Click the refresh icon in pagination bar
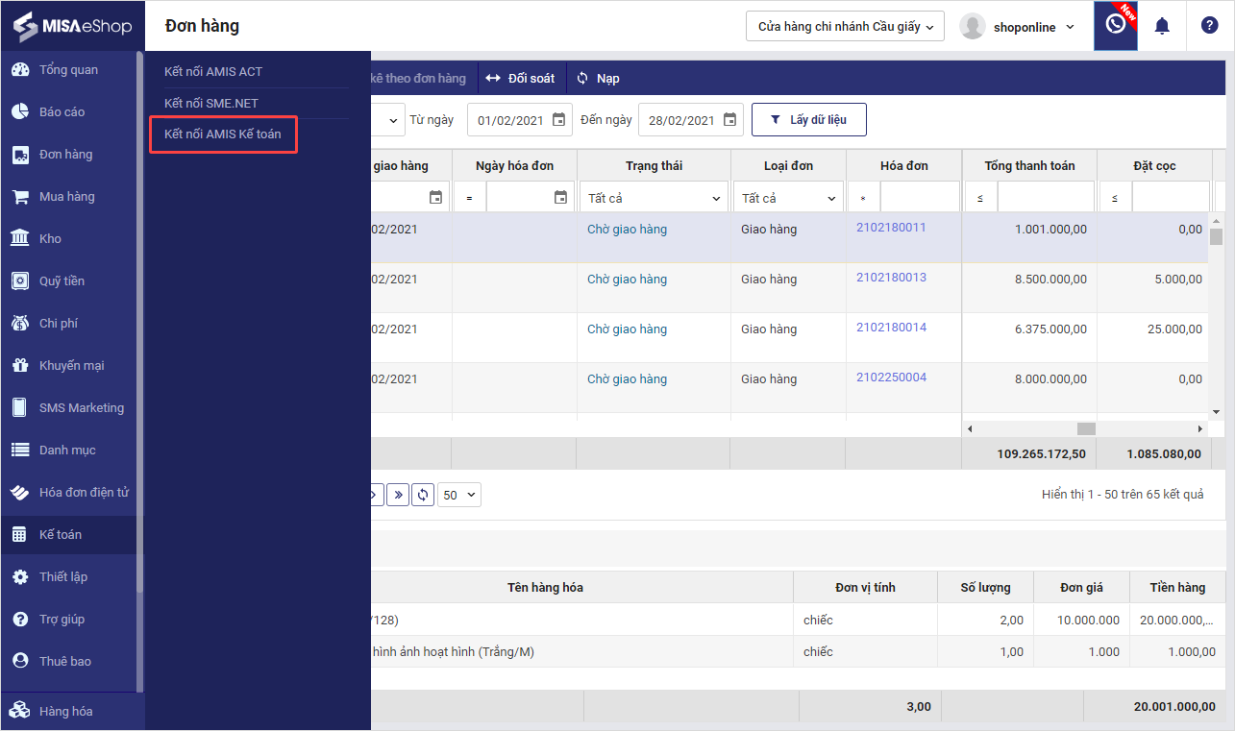 coord(423,495)
